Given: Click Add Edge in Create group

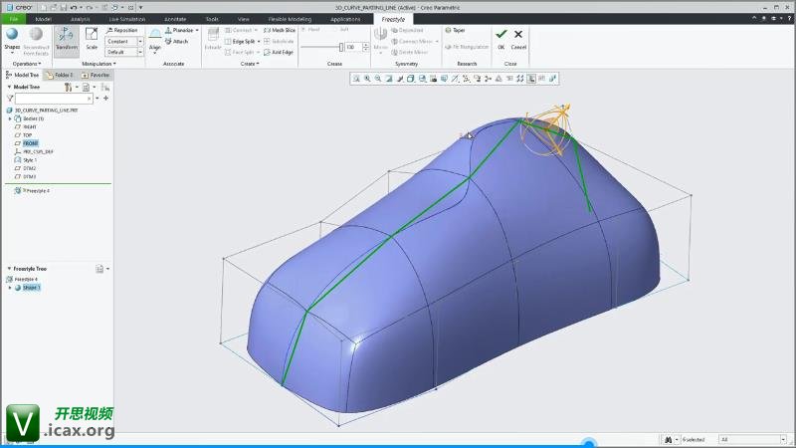Looking at the screenshot, I should click(276, 52).
